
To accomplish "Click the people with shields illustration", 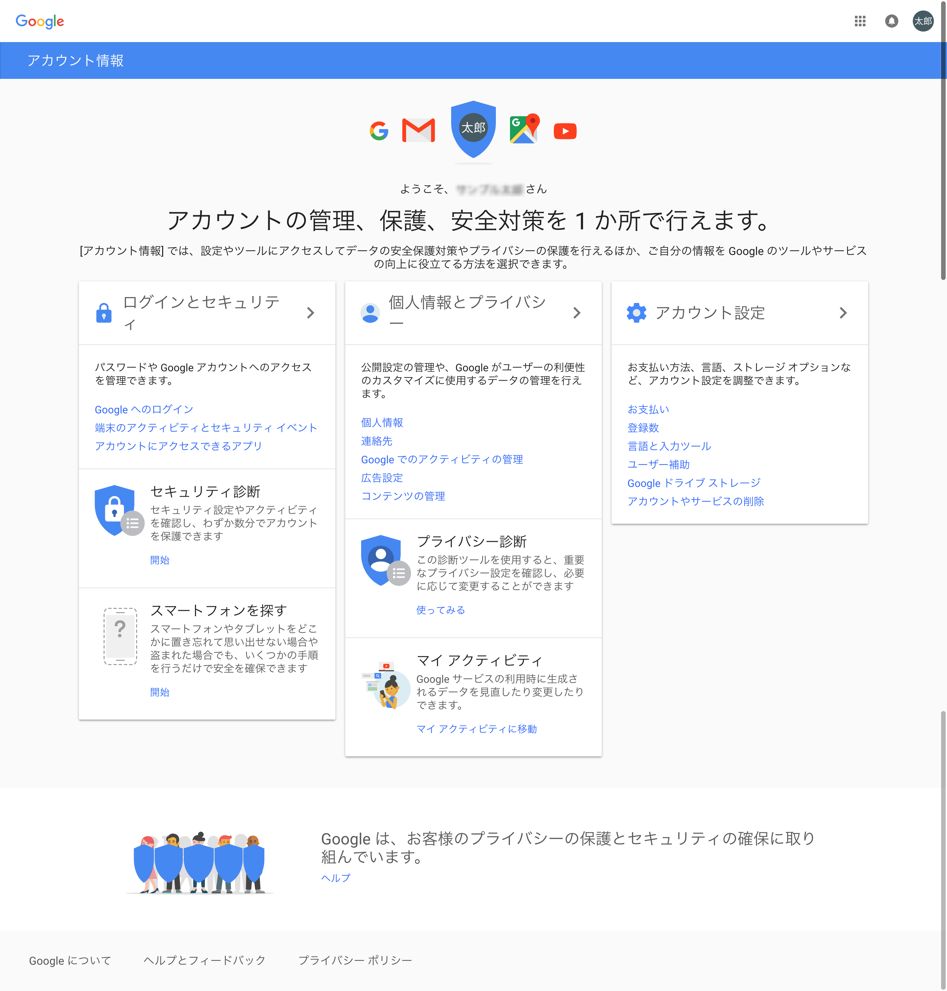I will click(x=199, y=863).
